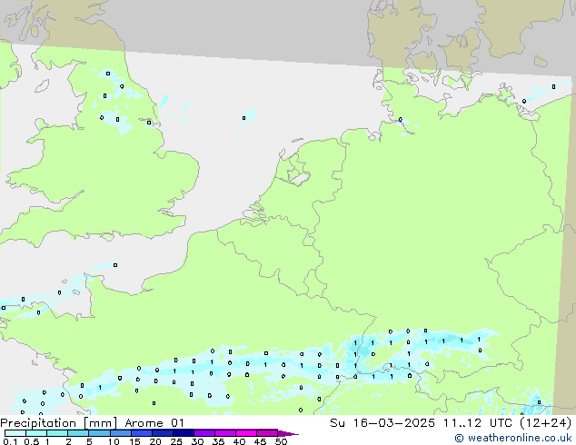Click the '30' legend scale value

tap(197, 441)
